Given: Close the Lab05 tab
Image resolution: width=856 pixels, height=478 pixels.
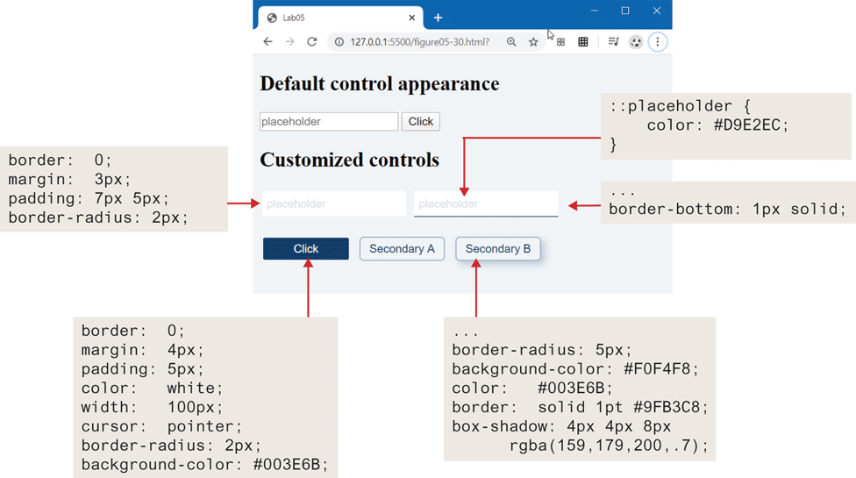Looking at the screenshot, I should click(411, 18).
